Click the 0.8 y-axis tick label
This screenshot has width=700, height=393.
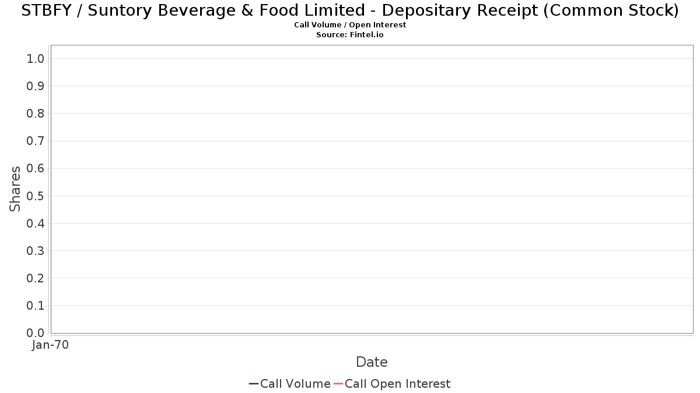coord(36,113)
